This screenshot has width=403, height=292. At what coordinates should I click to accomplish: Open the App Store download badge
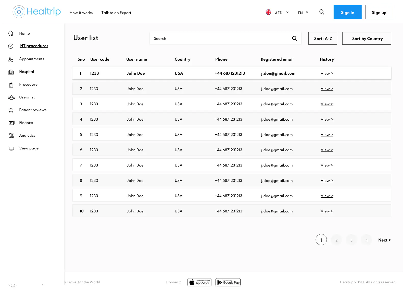[x=199, y=282]
